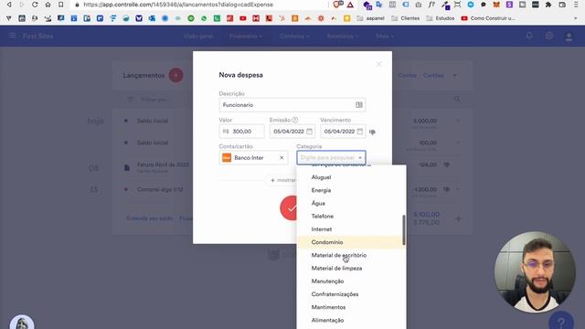
Task: Close the Nova despesa dialog
Action: pos(378,64)
